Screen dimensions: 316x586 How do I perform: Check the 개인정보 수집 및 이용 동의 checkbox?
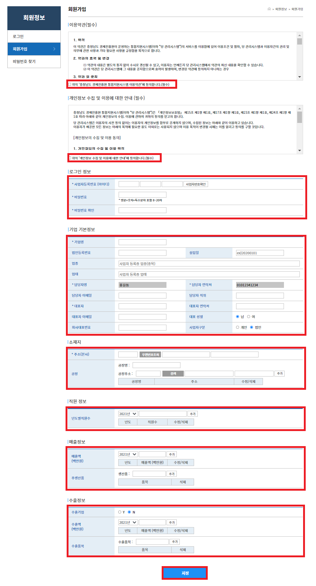pos(70,158)
